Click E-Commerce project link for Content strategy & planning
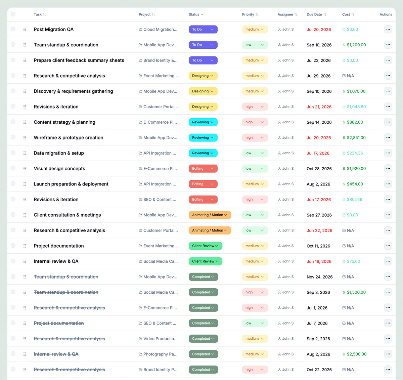This screenshot has height=380, width=403. [158, 122]
